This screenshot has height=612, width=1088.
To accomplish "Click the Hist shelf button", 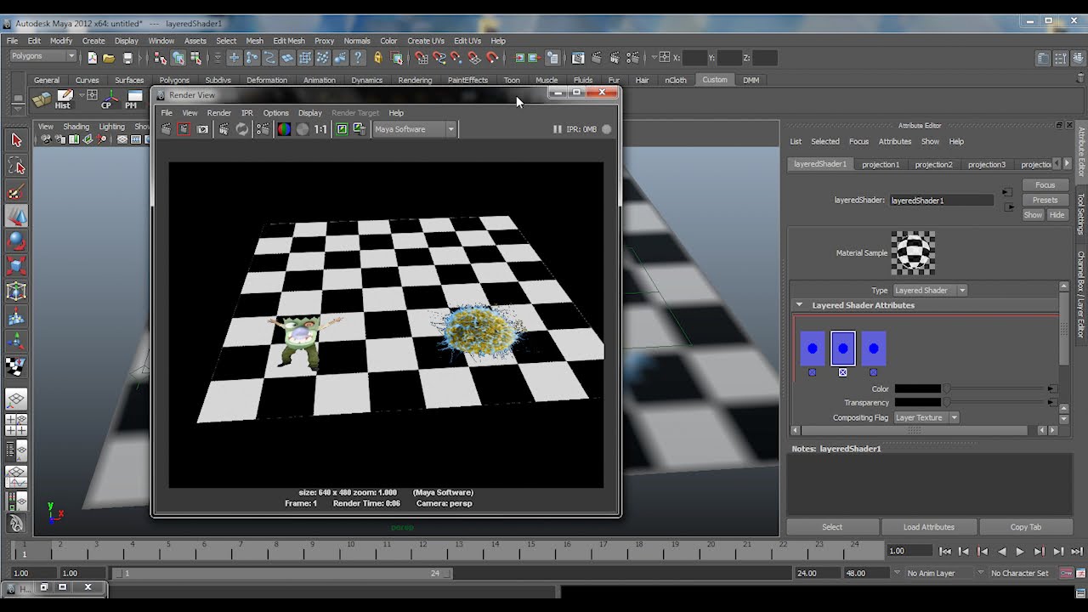I will coord(63,99).
